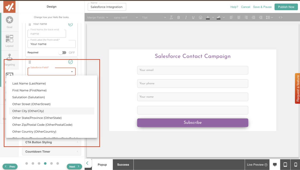Open the text color dropdown arrow
Viewport: 300px width, 170px height.
click(213, 17)
